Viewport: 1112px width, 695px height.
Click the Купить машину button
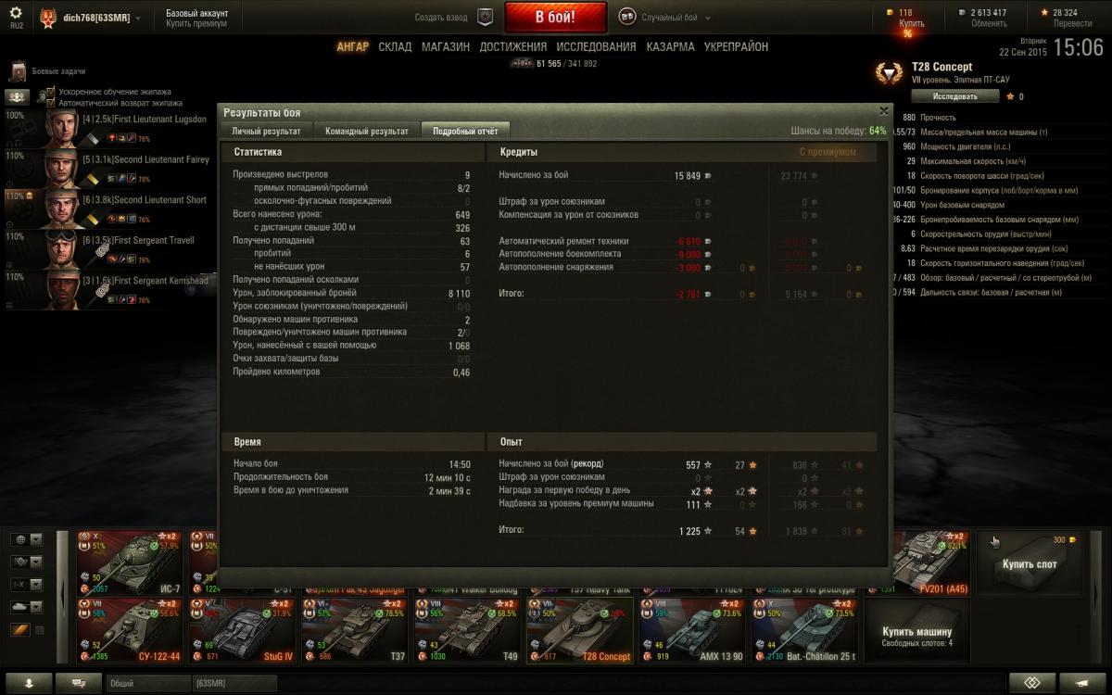point(917,629)
